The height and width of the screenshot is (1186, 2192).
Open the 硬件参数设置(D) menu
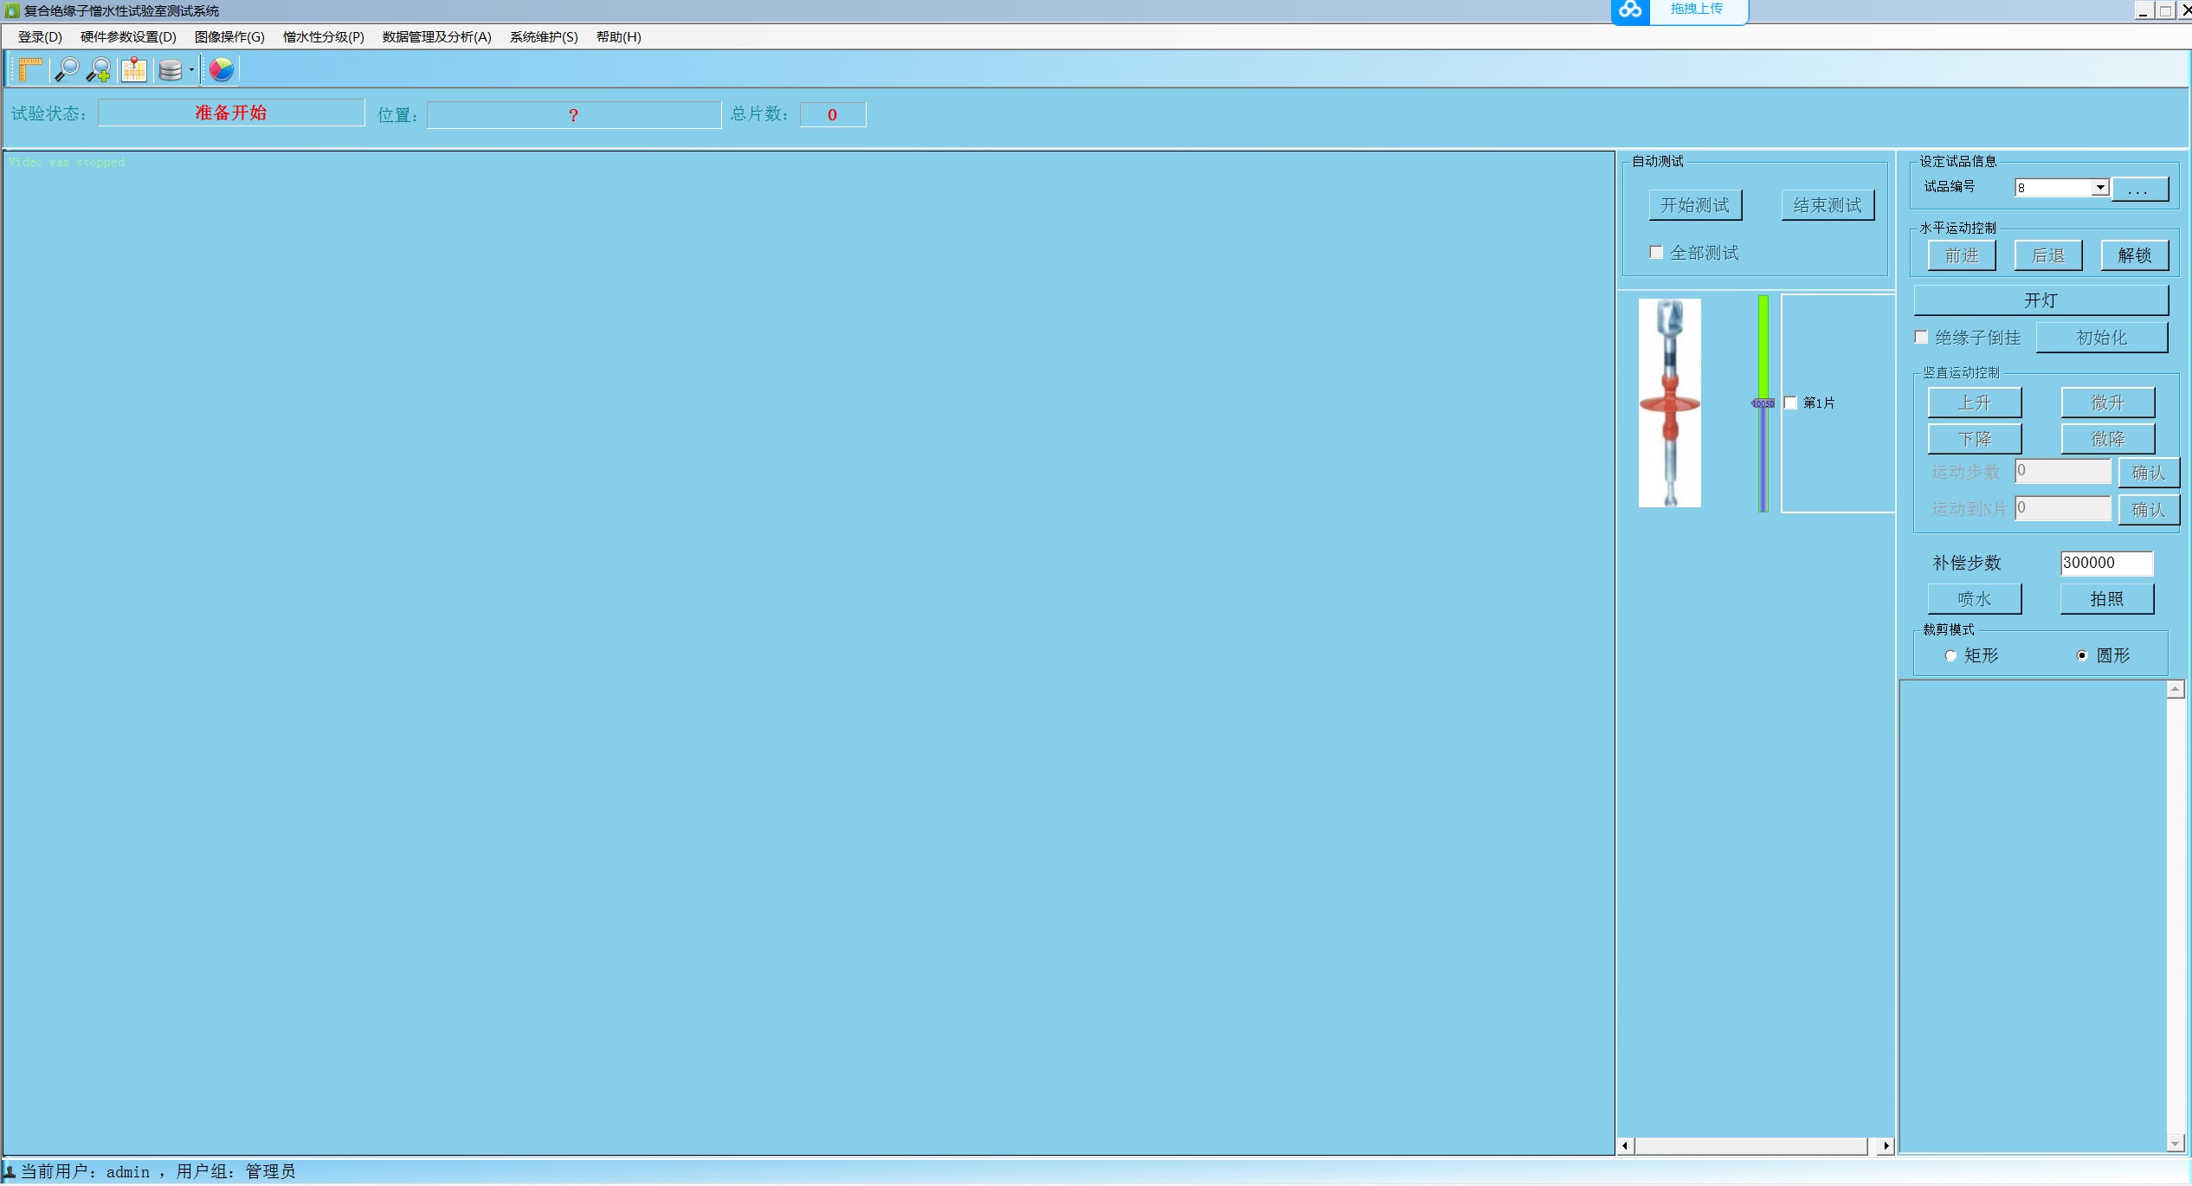pyautogui.click(x=128, y=36)
